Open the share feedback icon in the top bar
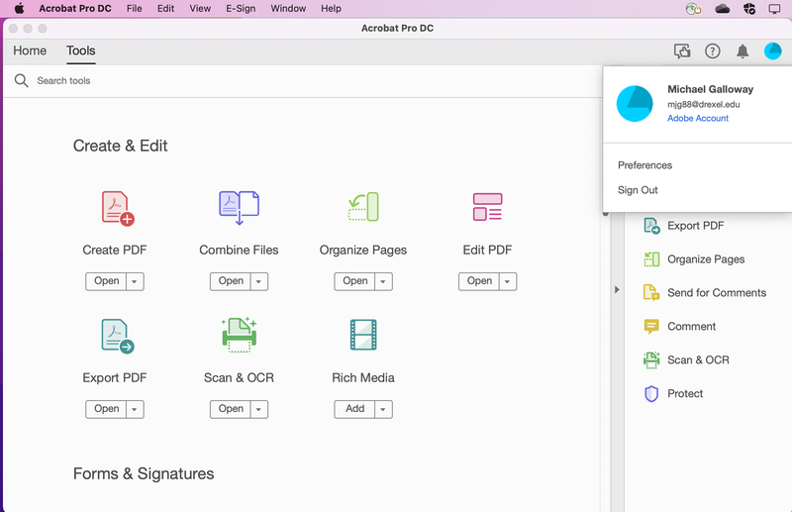The height and width of the screenshot is (512, 792). 682,51
